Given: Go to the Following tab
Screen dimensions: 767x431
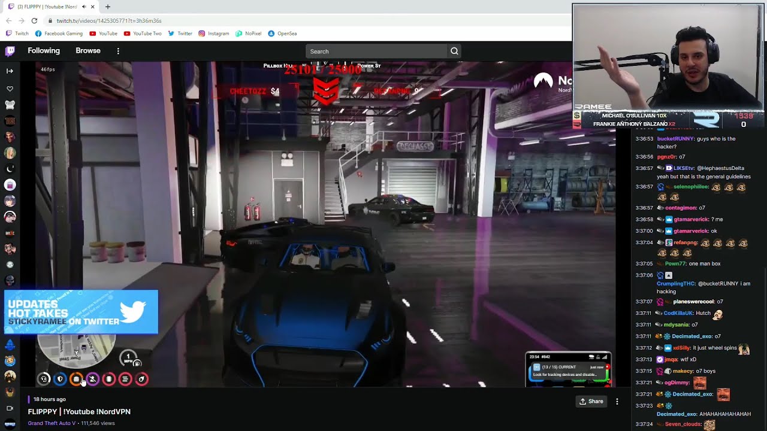Looking at the screenshot, I should click(44, 51).
